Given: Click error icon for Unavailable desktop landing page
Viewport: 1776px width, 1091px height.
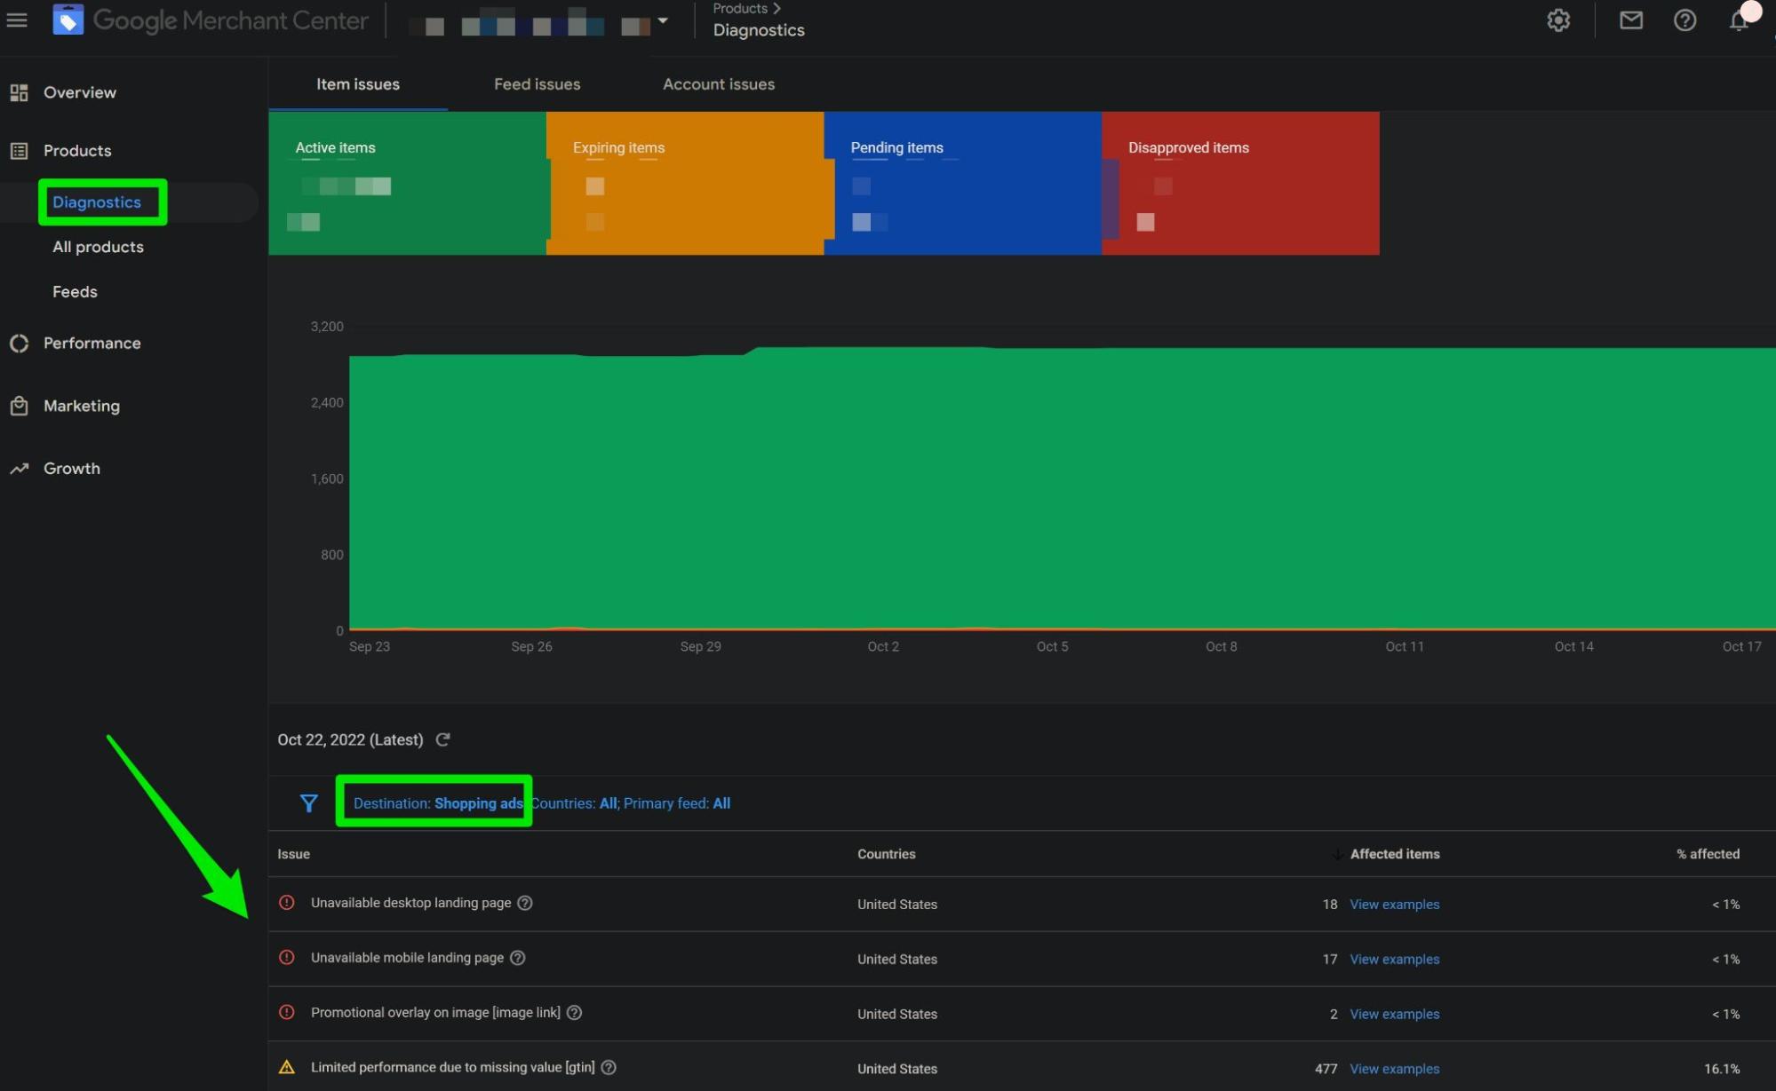Looking at the screenshot, I should 287,903.
